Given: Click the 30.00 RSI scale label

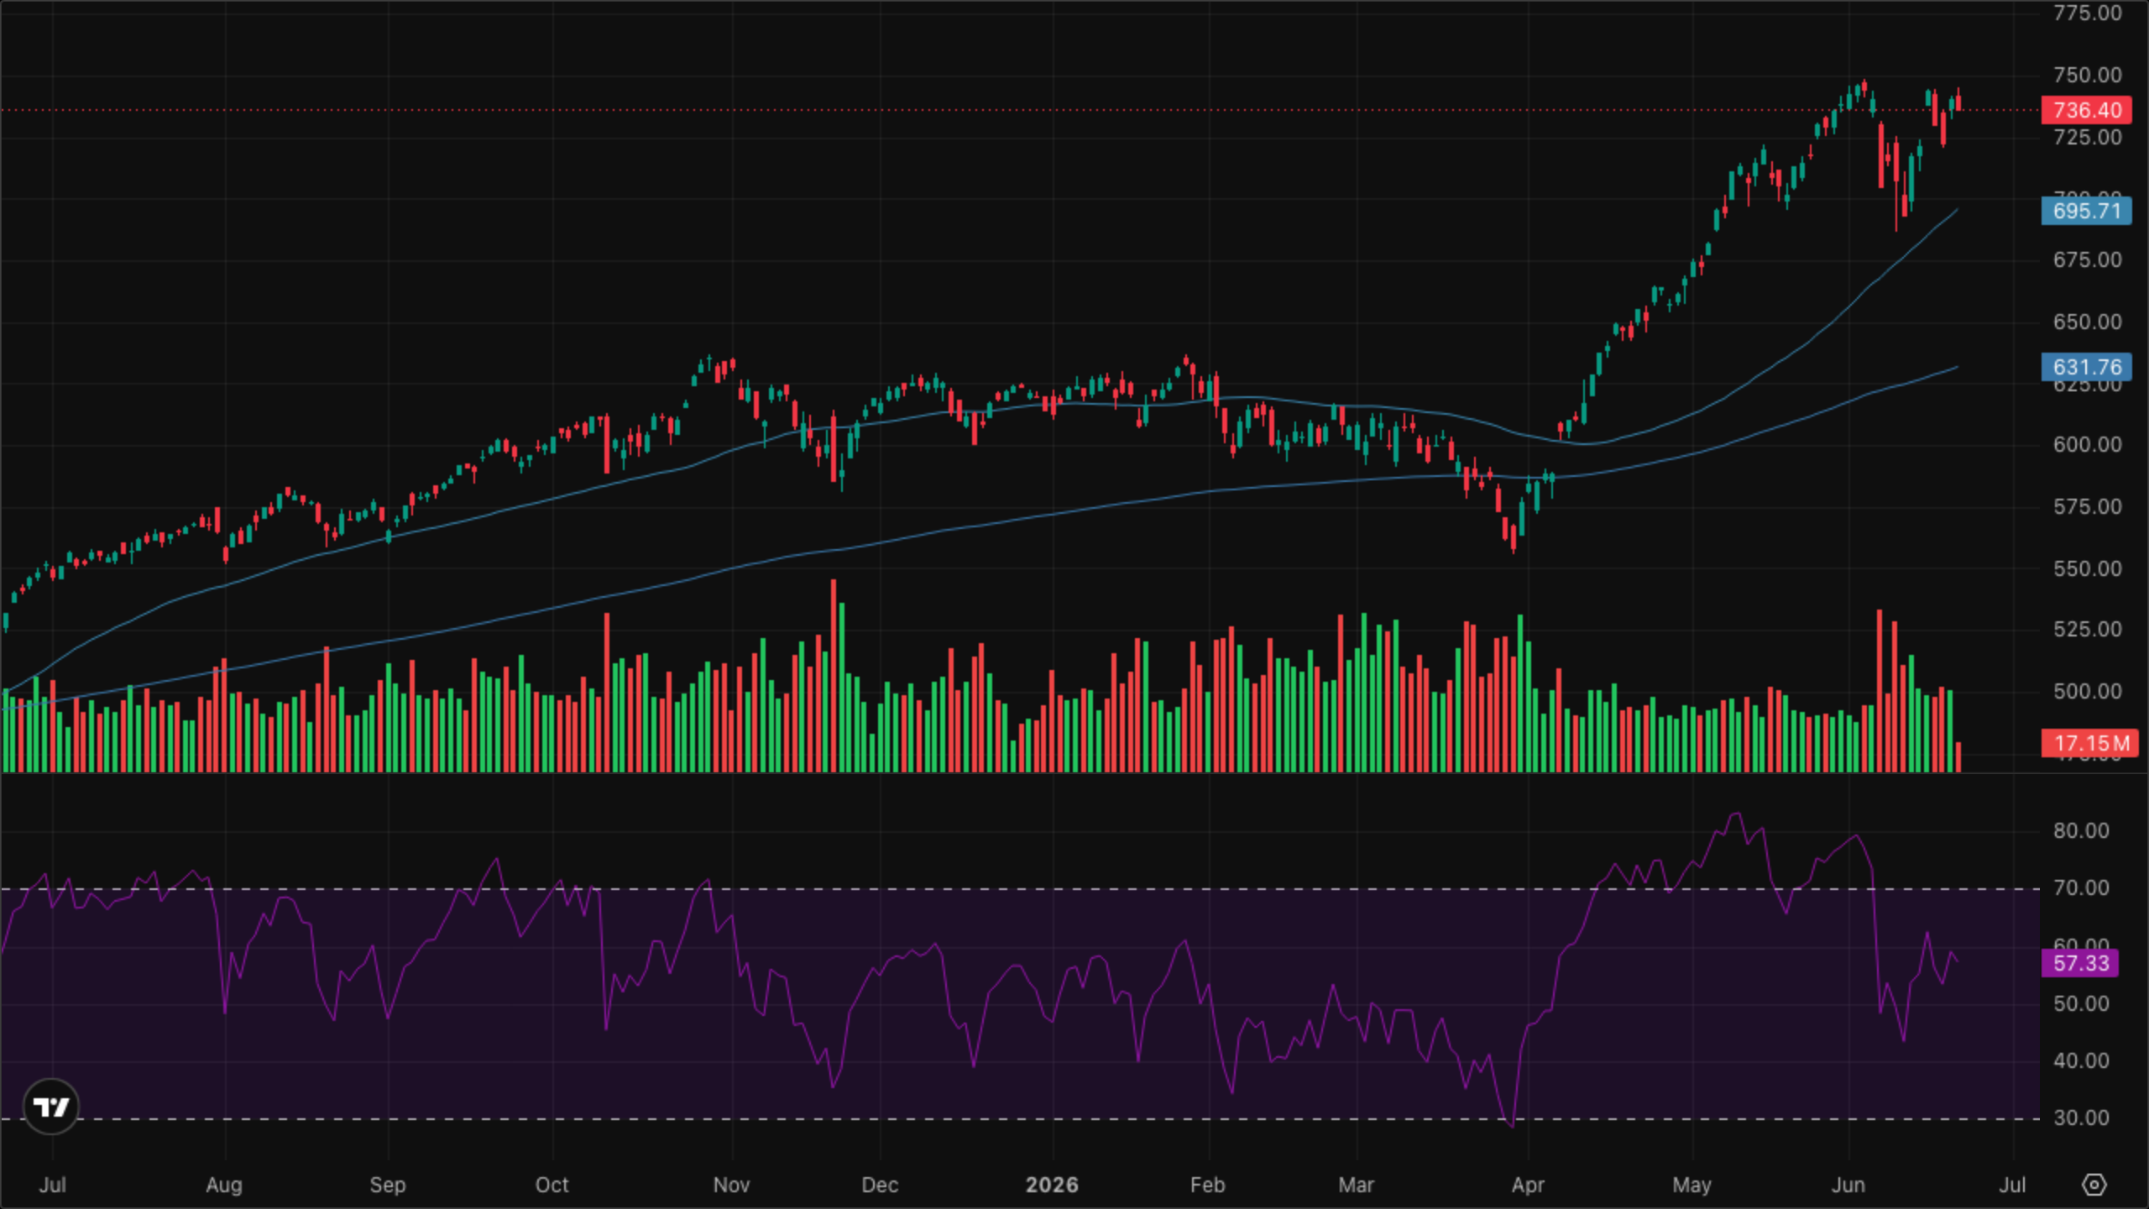Looking at the screenshot, I should pos(2081,1117).
